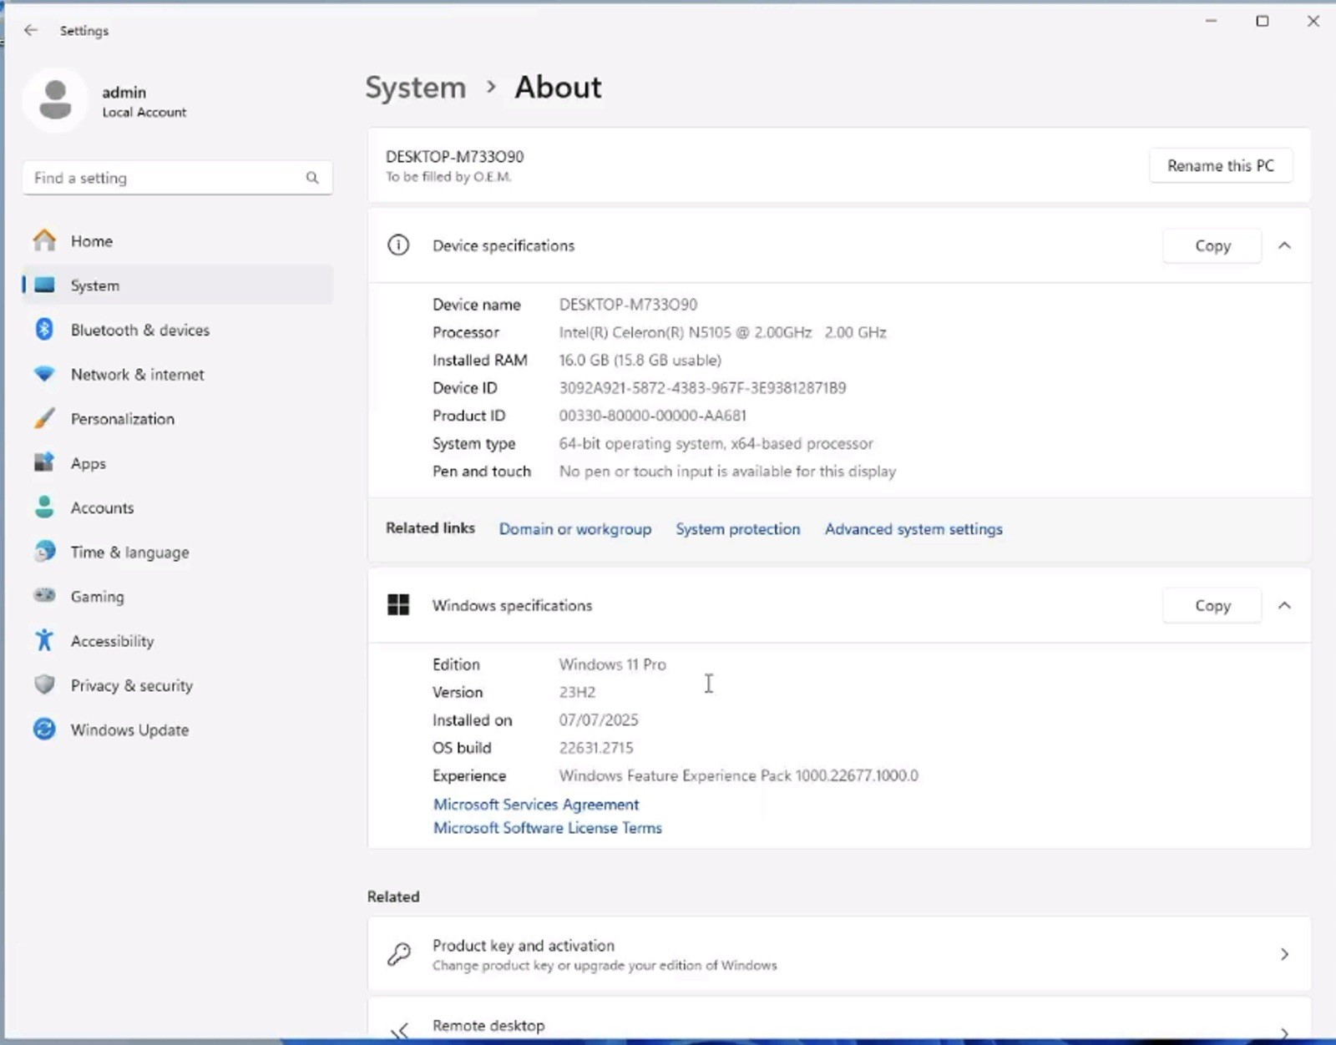Click the System monitor icon
The width and height of the screenshot is (1336, 1045).
click(44, 285)
